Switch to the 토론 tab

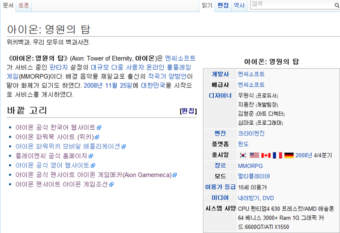click(24, 5)
